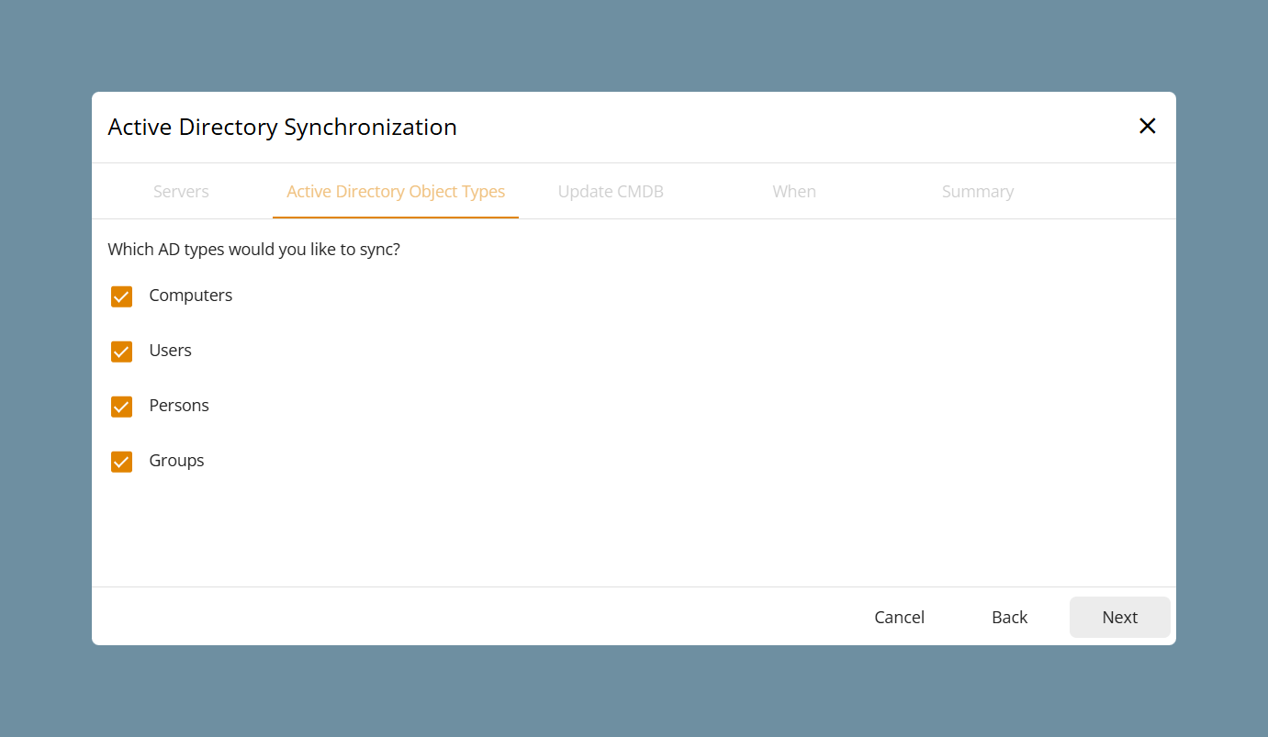Go back to the previous step
Viewport: 1268px width, 737px height.
point(1009,618)
